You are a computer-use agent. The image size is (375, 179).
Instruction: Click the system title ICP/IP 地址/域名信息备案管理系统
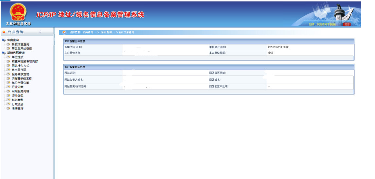[x=90, y=15]
